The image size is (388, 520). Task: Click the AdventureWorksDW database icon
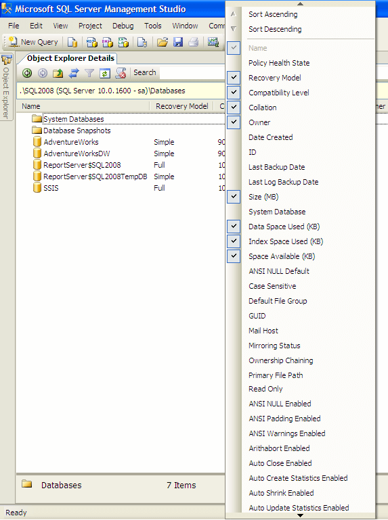[37, 153]
